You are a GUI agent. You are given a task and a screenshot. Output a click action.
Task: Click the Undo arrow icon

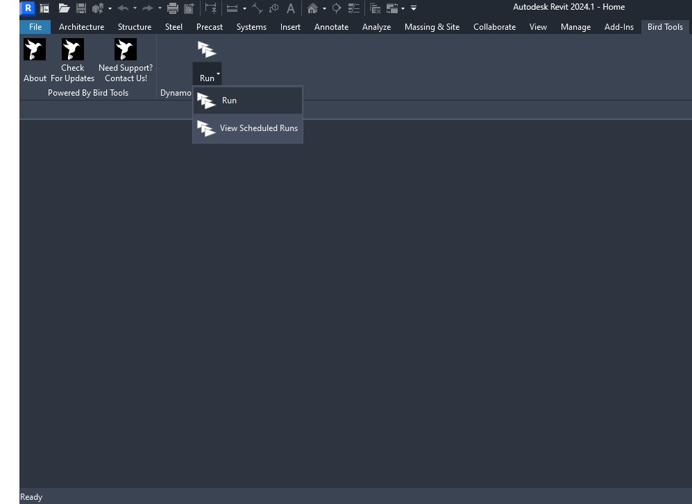click(123, 8)
